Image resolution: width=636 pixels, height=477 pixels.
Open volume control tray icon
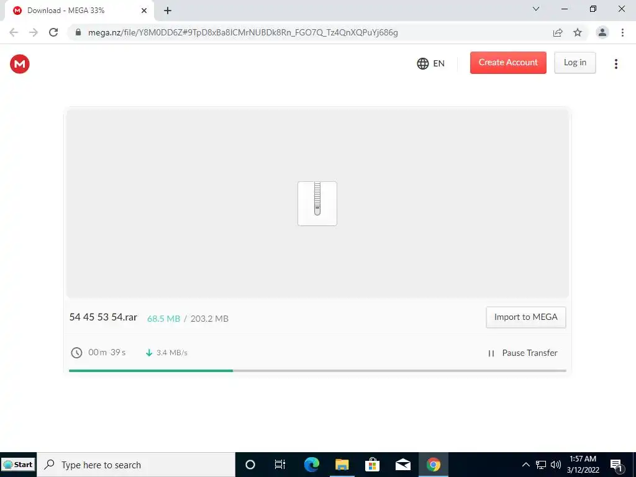(x=556, y=465)
